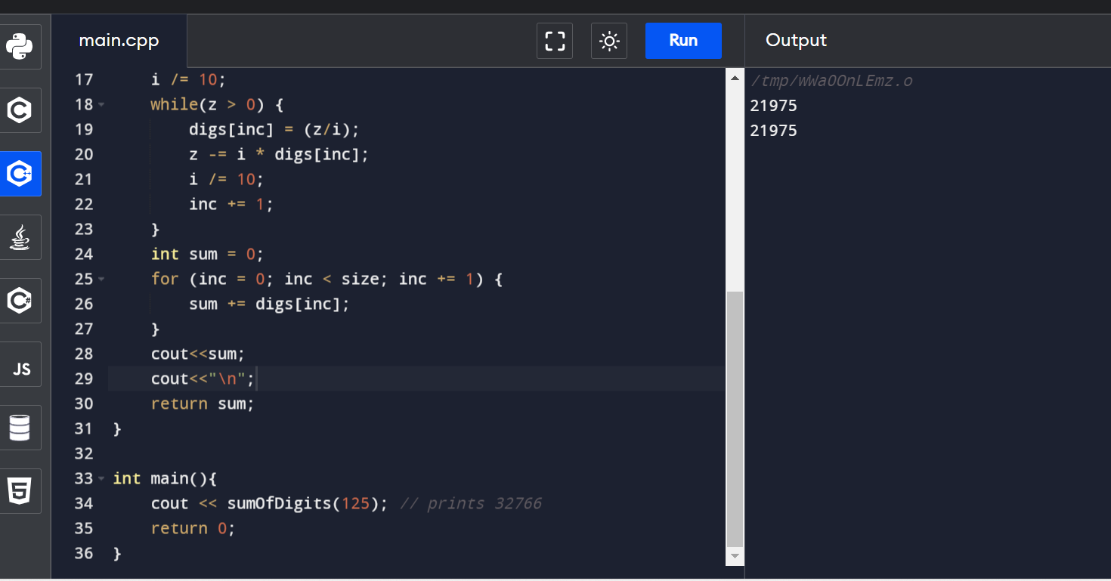Click the 'z -= i * digs[inc];' line
Screen dimensions: 1111x581
tap(279, 154)
